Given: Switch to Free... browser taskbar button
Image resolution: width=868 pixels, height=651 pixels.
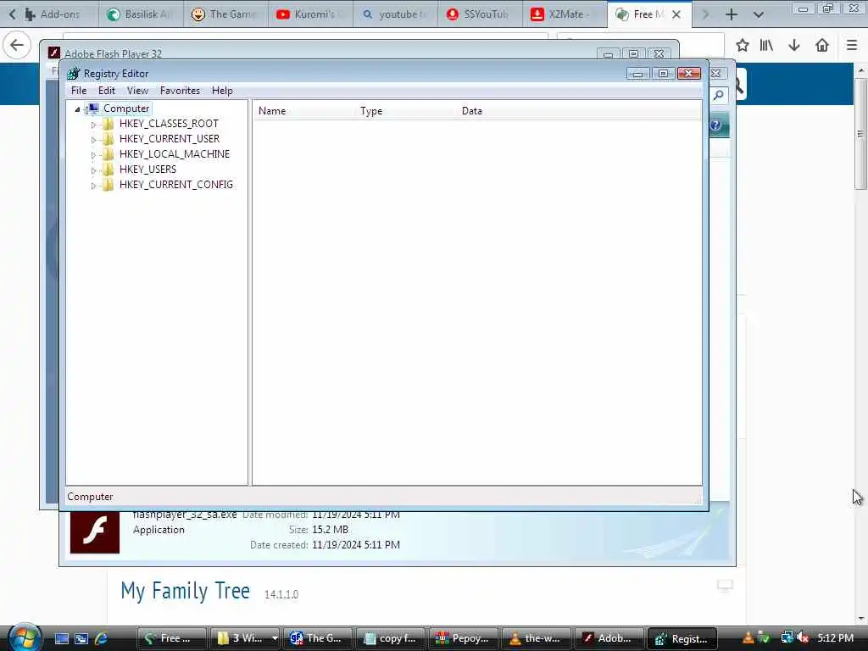Looking at the screenshot, I should (x=171, y=638).
